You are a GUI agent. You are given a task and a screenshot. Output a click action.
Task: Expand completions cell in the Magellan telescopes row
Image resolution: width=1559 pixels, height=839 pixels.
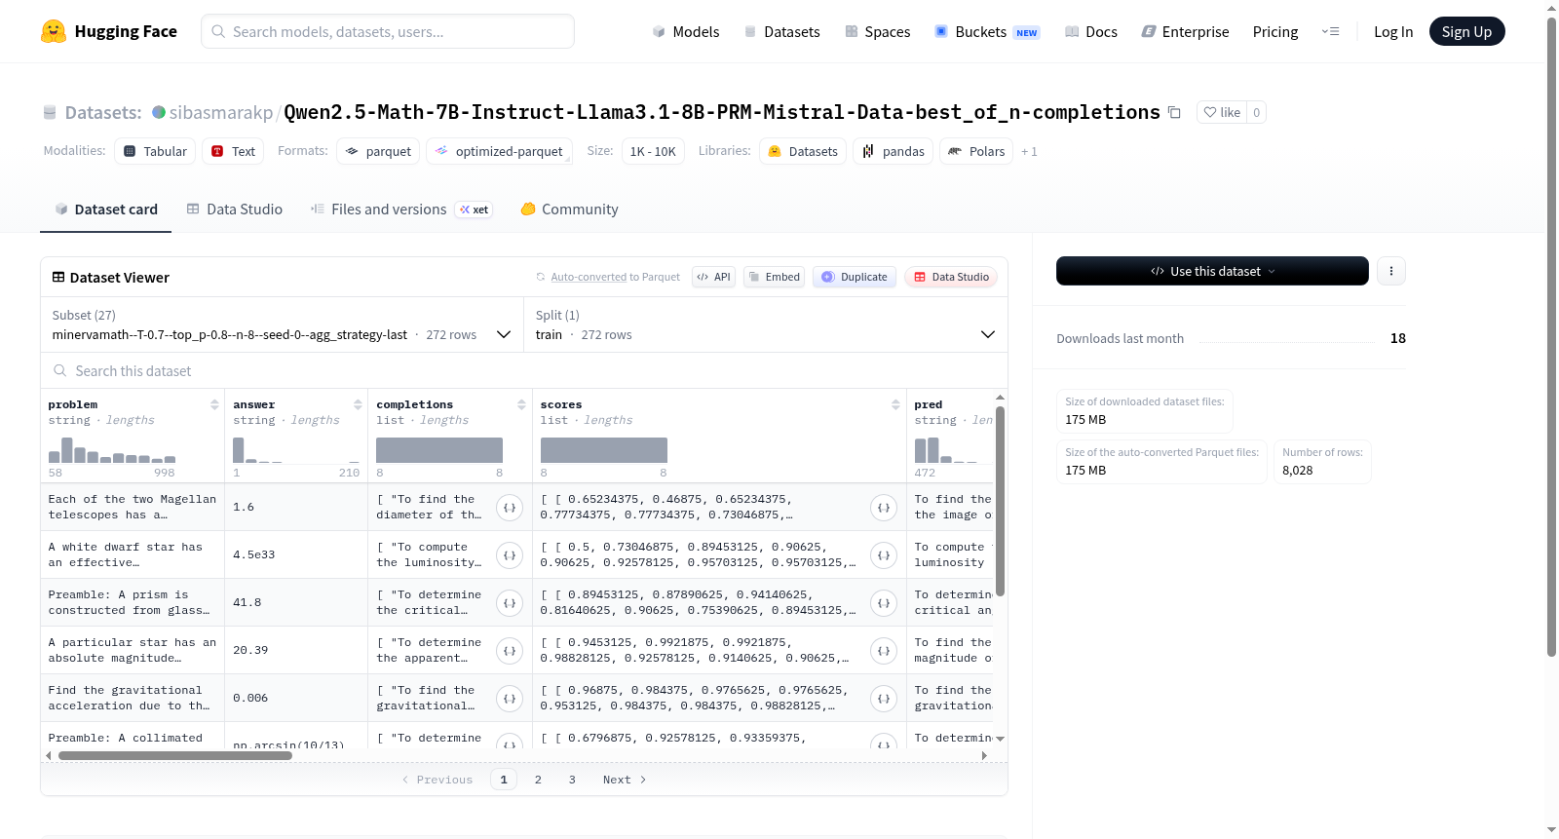click(x=510, y=508)
